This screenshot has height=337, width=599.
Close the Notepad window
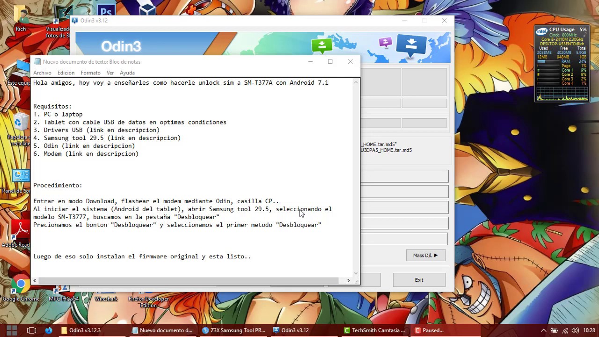pos(350,61)
